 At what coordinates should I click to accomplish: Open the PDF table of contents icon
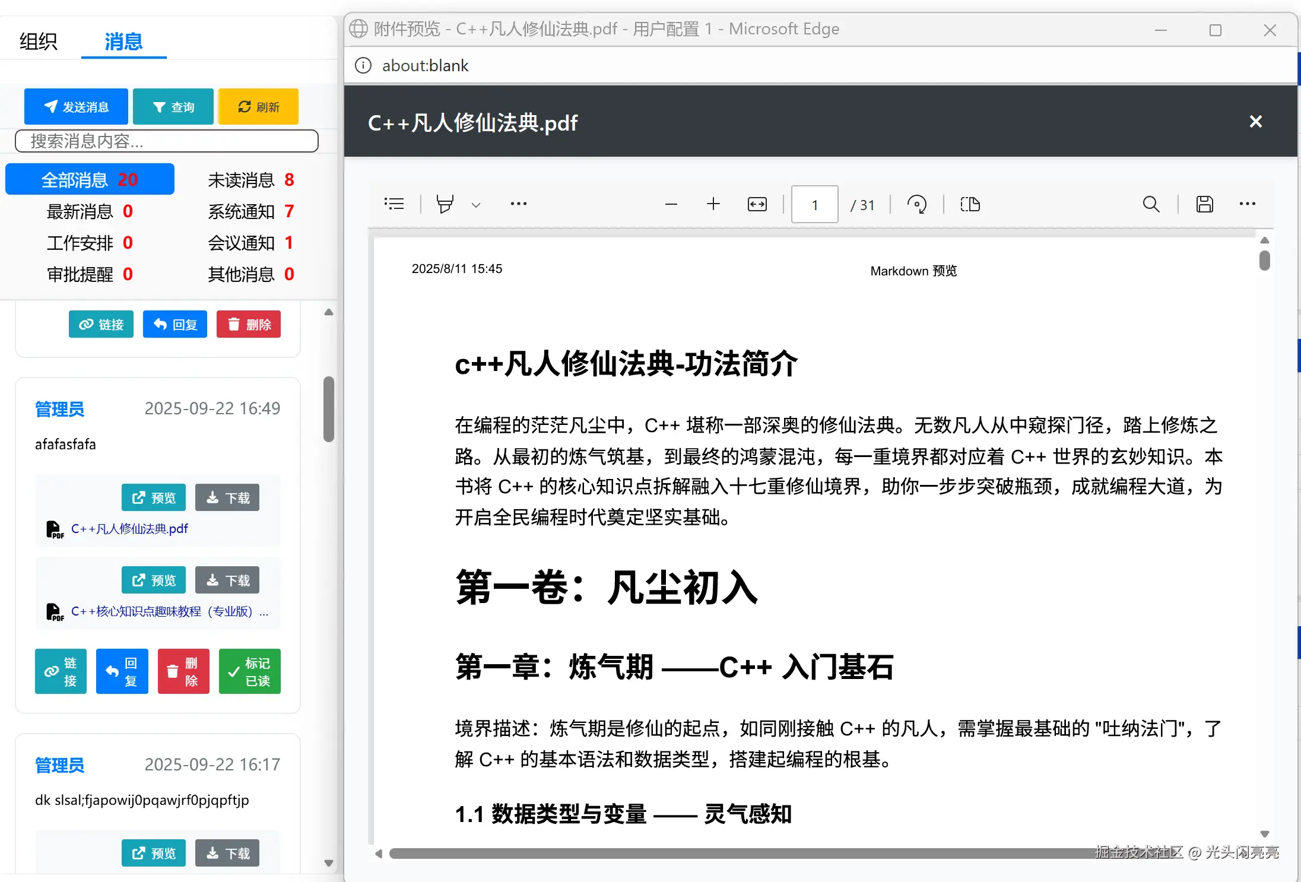click(x=394, y=204)
